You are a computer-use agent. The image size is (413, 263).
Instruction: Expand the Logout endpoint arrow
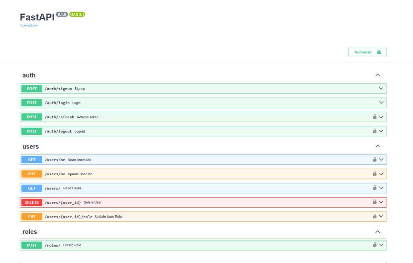click(381, 131)
